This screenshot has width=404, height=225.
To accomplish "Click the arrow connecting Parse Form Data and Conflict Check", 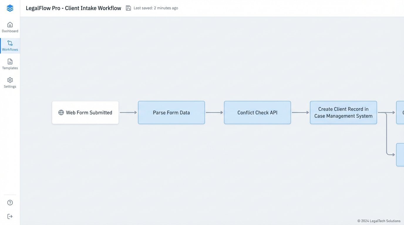I will [214, 112].
